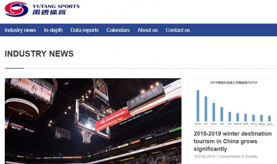Click the Chinese sponsor sign above the backboard
The width and height of the screenshot is (277, 164).
pos(146,97)
